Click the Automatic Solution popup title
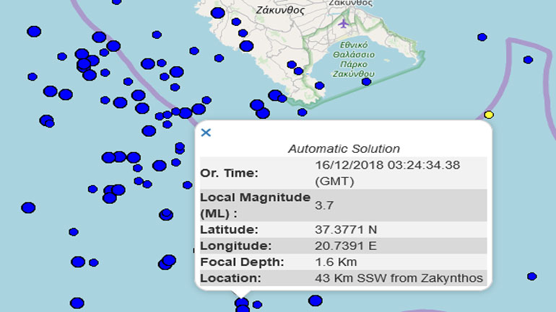 click(344, 149)
